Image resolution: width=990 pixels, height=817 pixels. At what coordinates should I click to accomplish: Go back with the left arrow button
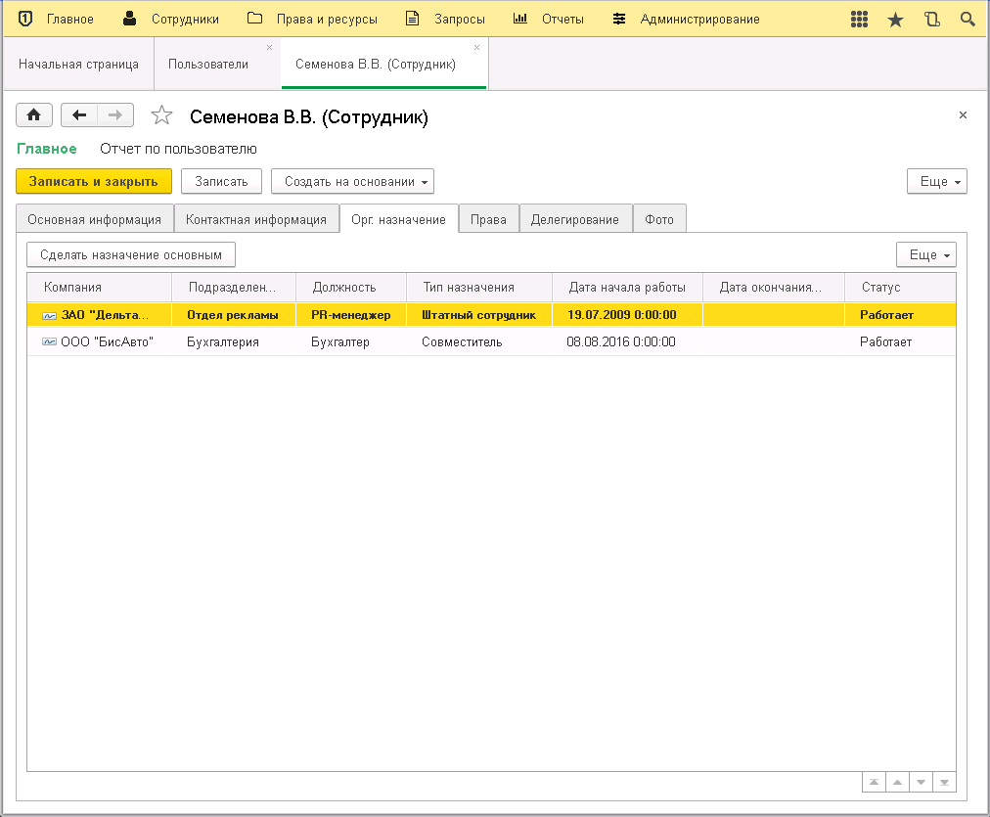[79, 115]
